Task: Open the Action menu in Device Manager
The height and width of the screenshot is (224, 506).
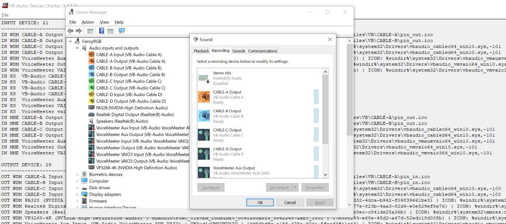Action: click(x=88, y=22)
